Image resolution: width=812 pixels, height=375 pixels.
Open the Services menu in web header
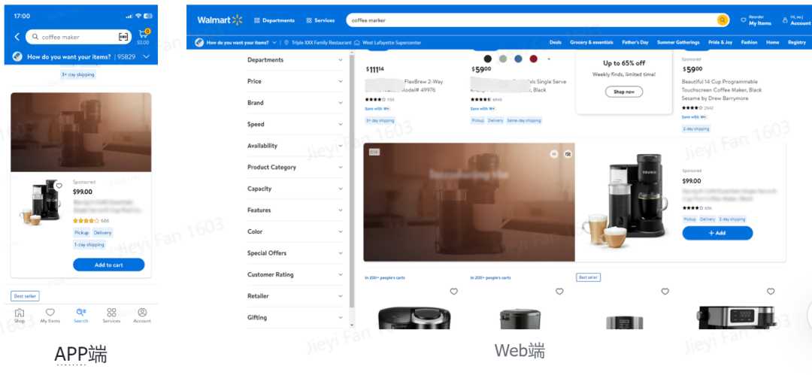tap(320, 20)
